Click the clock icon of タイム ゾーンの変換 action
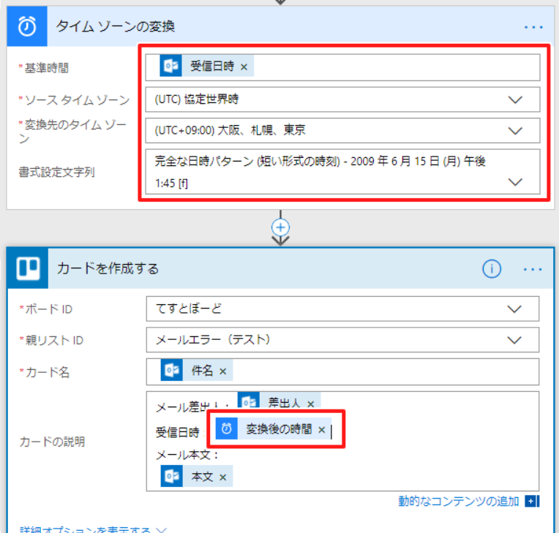The image size is (559, 533). [27, 26]
